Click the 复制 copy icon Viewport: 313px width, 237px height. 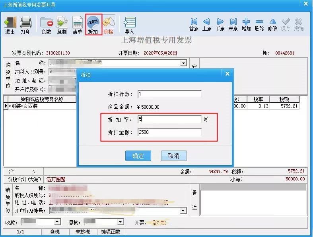pos(62,25)
